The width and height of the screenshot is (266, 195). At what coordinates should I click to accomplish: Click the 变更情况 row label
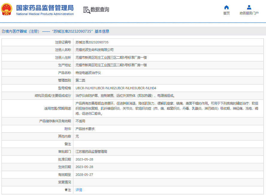[64, 182]
